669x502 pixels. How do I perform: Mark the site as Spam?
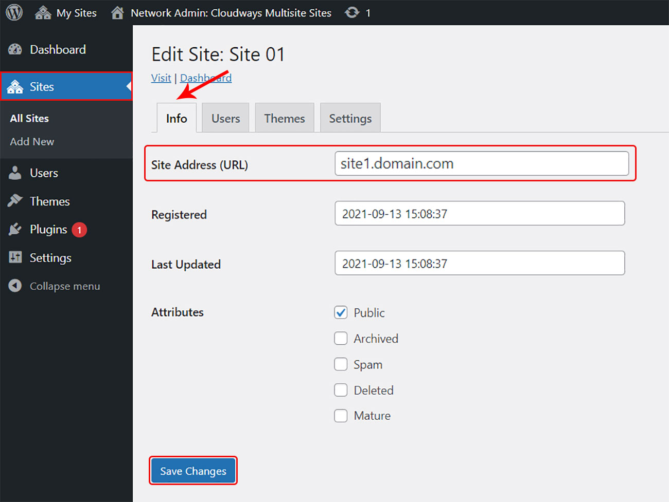341,364
